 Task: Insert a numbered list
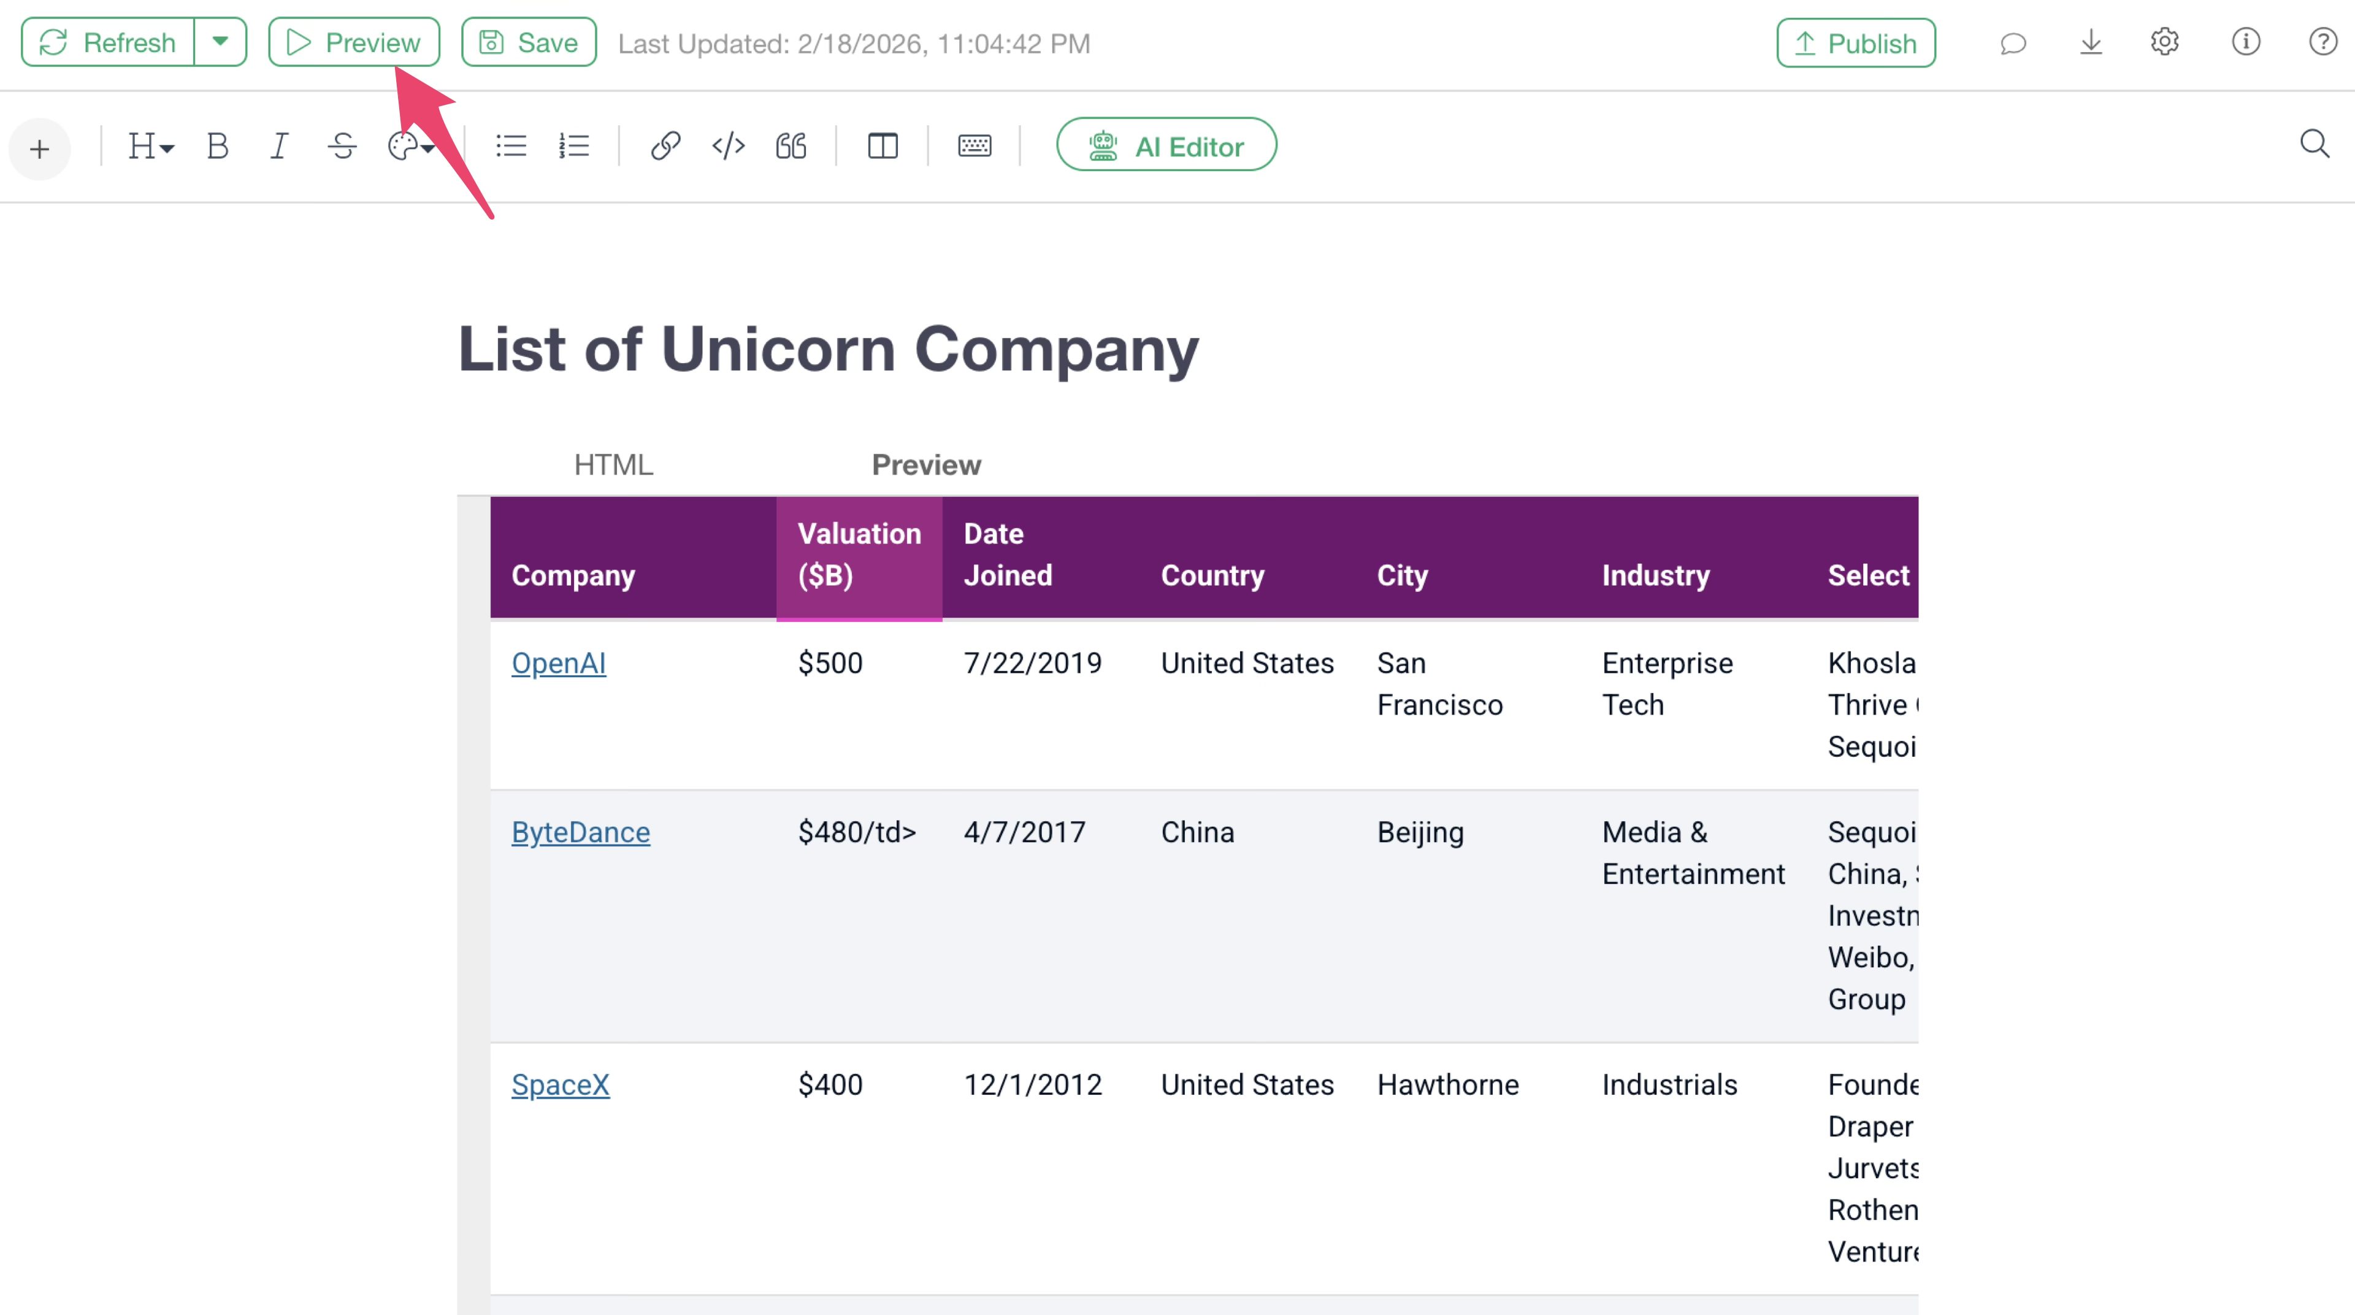[574, 147]
